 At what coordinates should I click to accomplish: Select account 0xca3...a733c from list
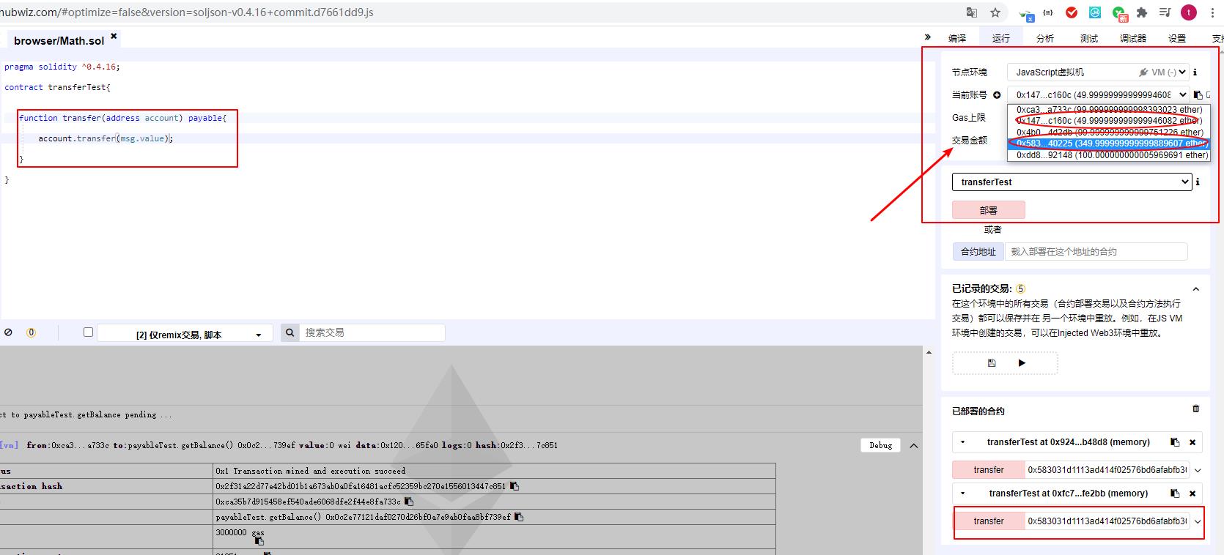pos(1109,110)
